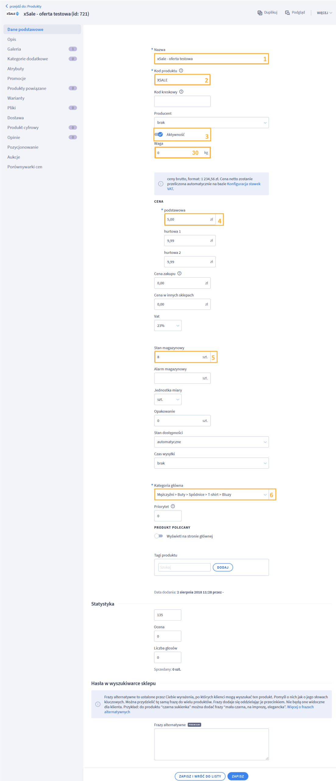Click help icon beside Kod kreskowy
336x781 pixels.
[181, 92]
